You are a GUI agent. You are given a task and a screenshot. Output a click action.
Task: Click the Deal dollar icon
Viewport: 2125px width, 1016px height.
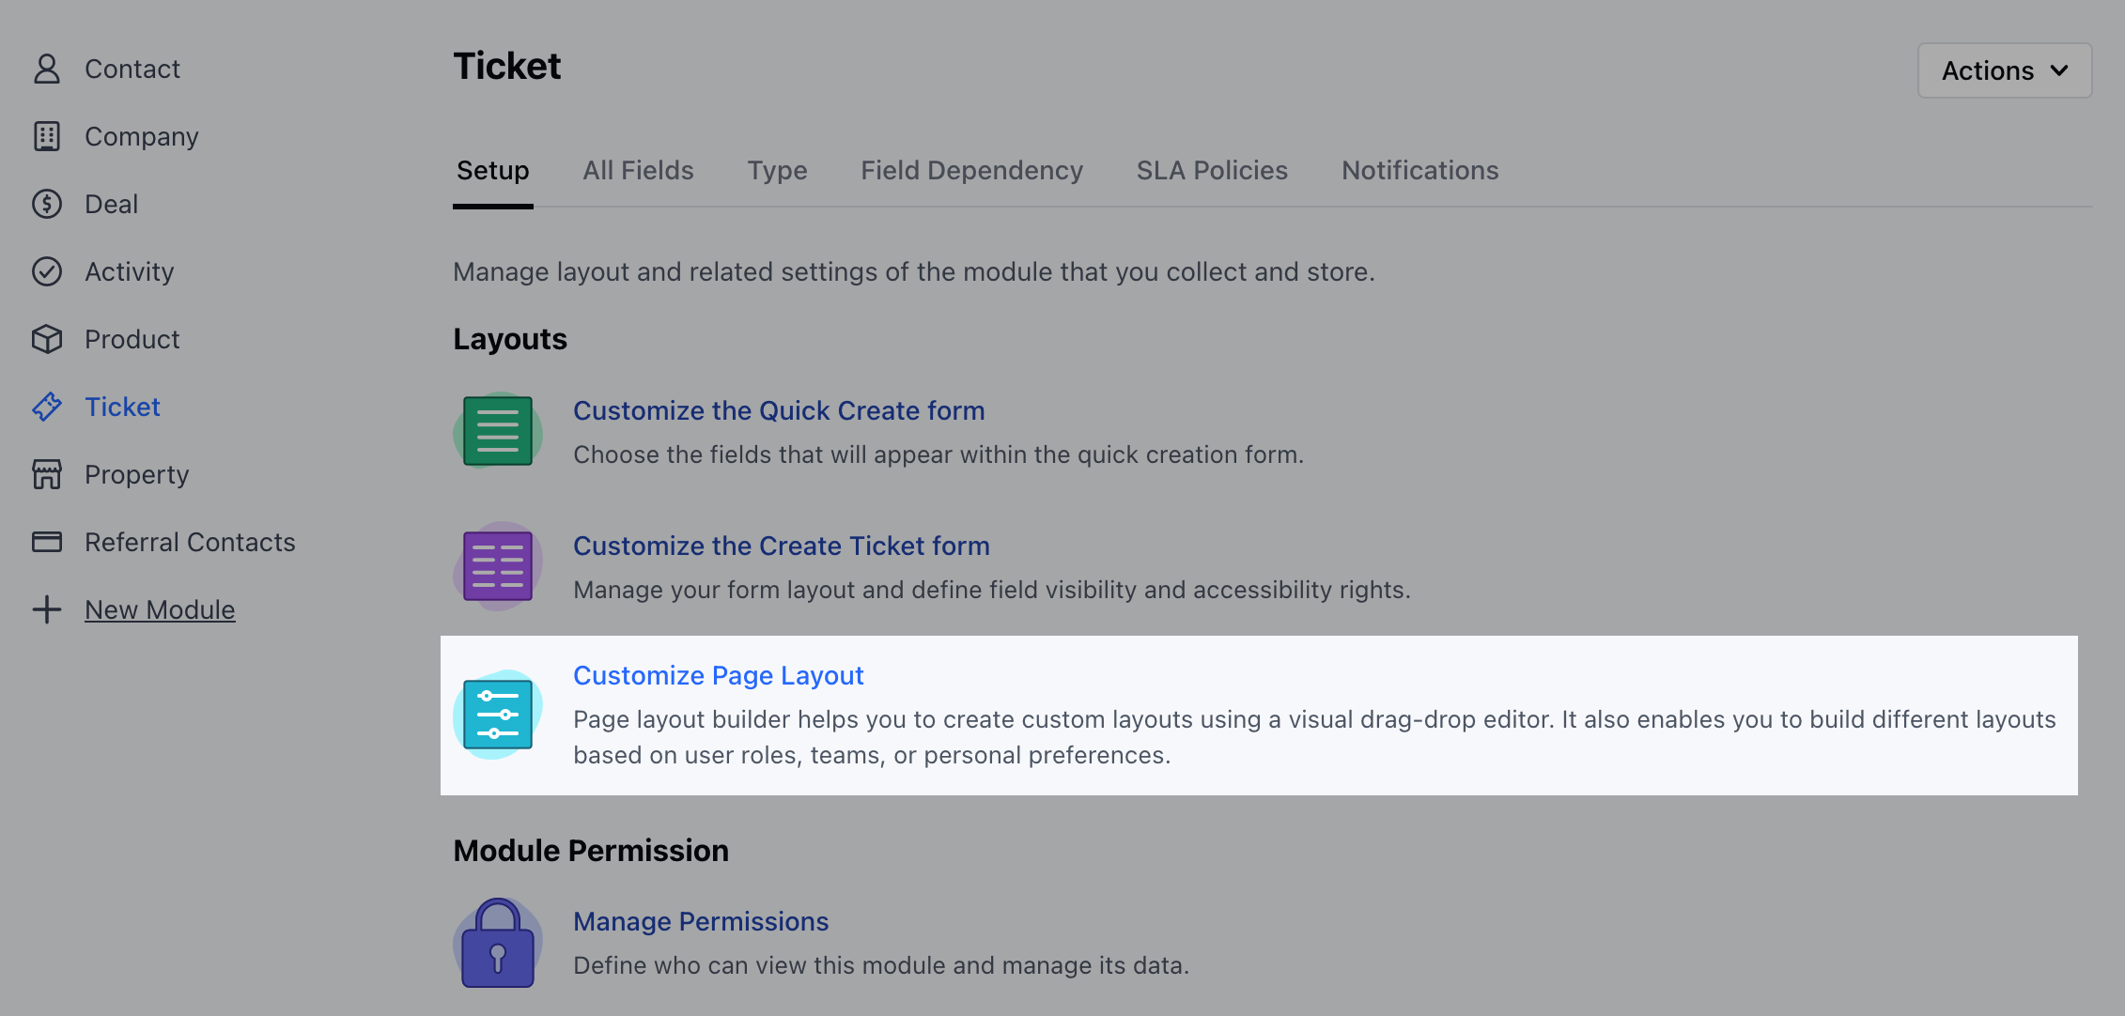47,204
